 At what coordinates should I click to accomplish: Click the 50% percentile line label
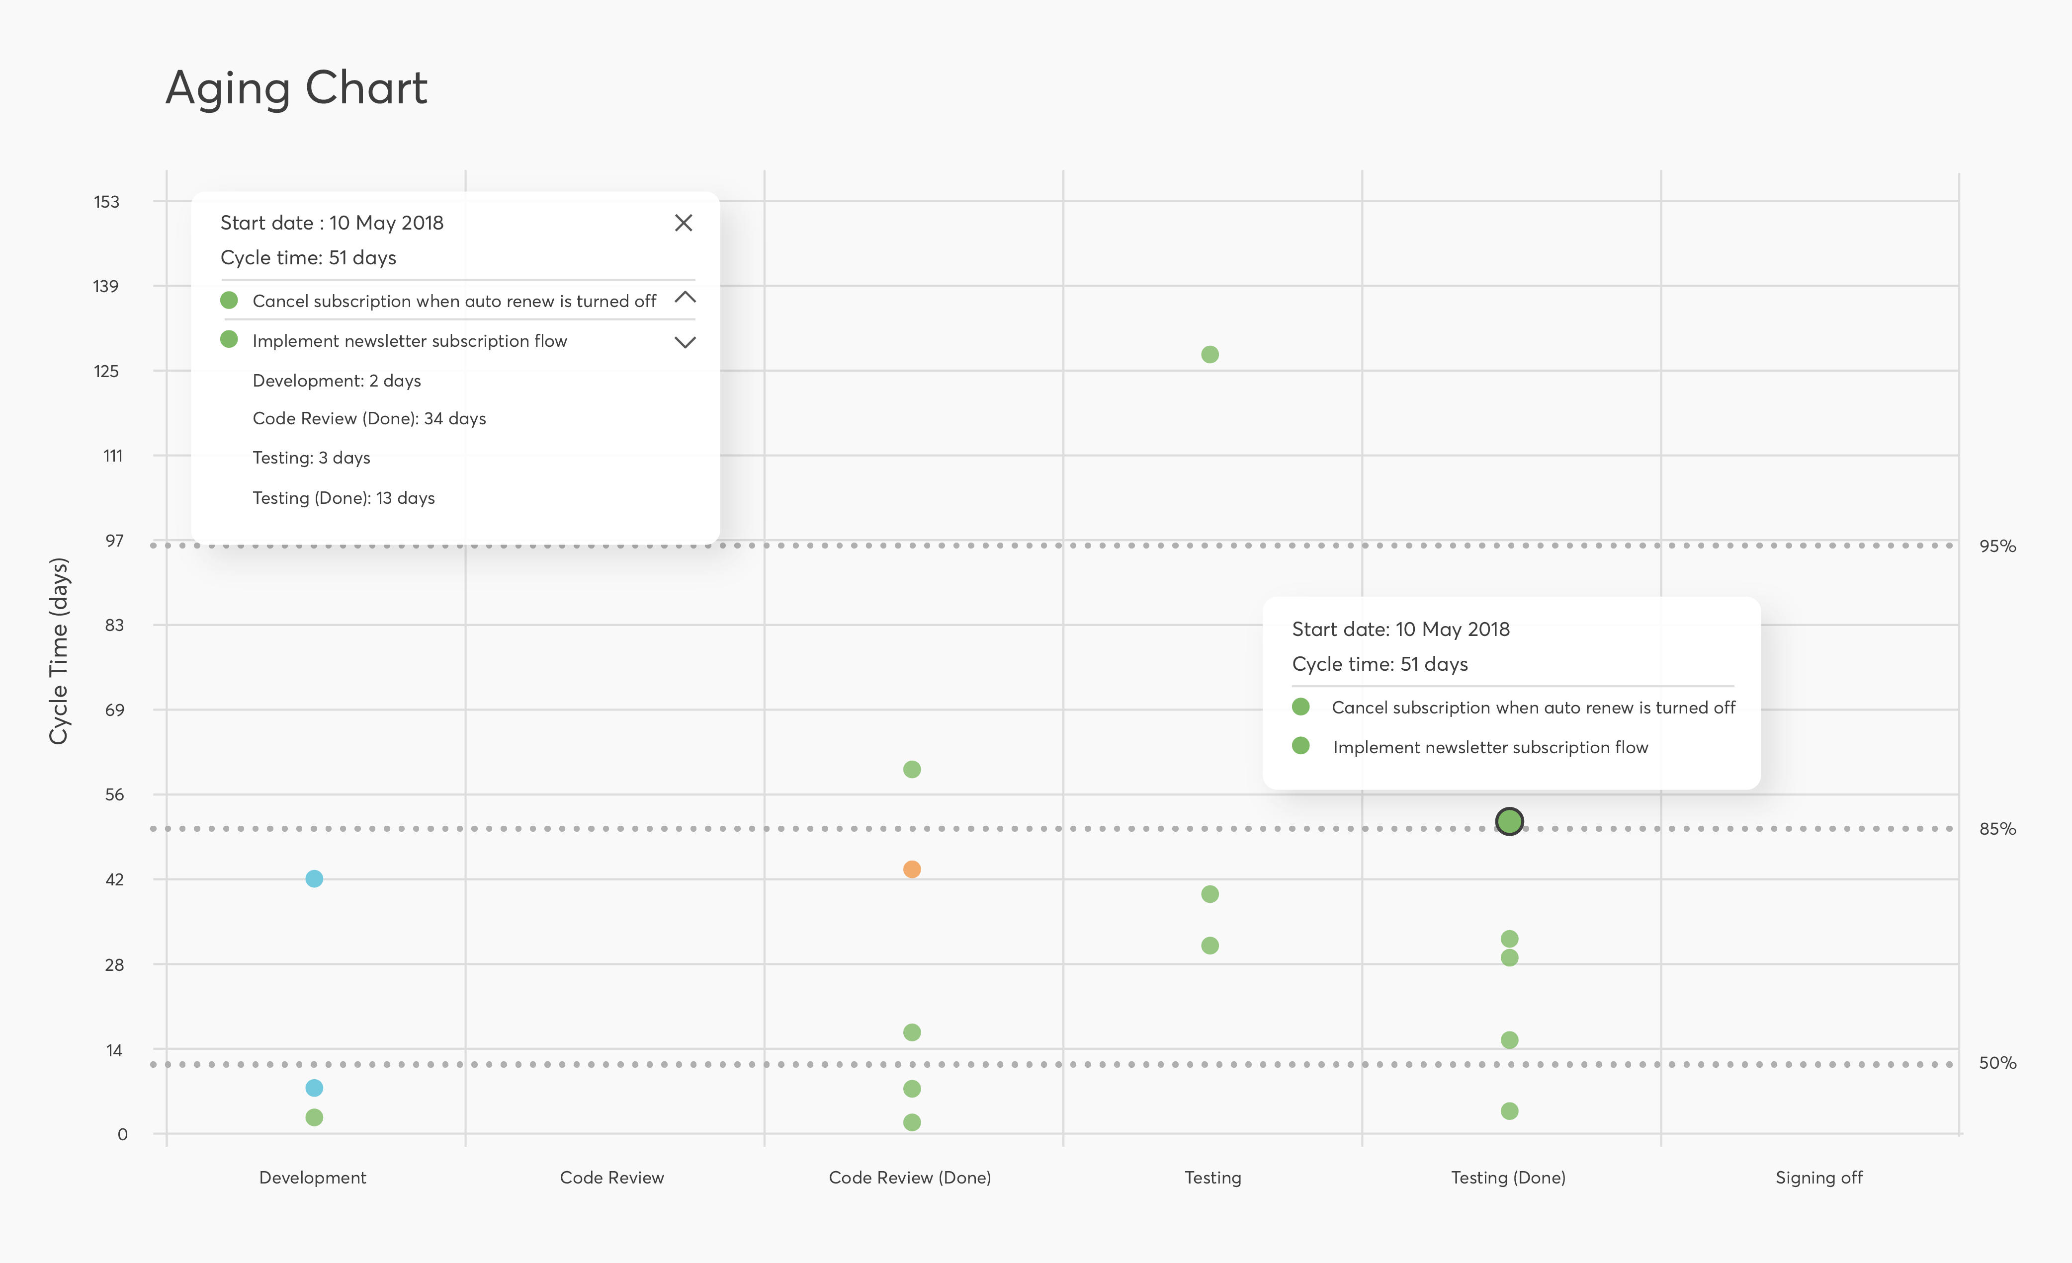click(x=1997, y=1063)
